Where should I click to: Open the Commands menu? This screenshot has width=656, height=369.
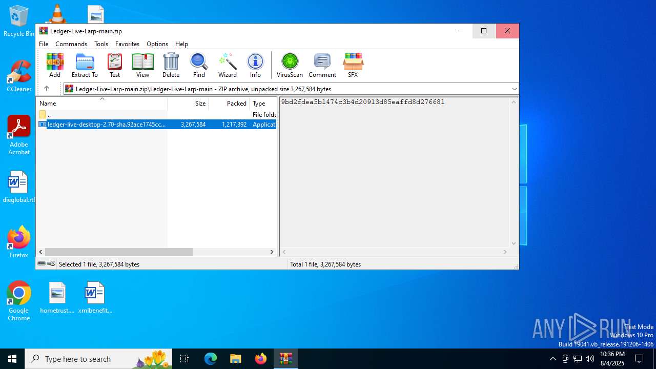71,44
